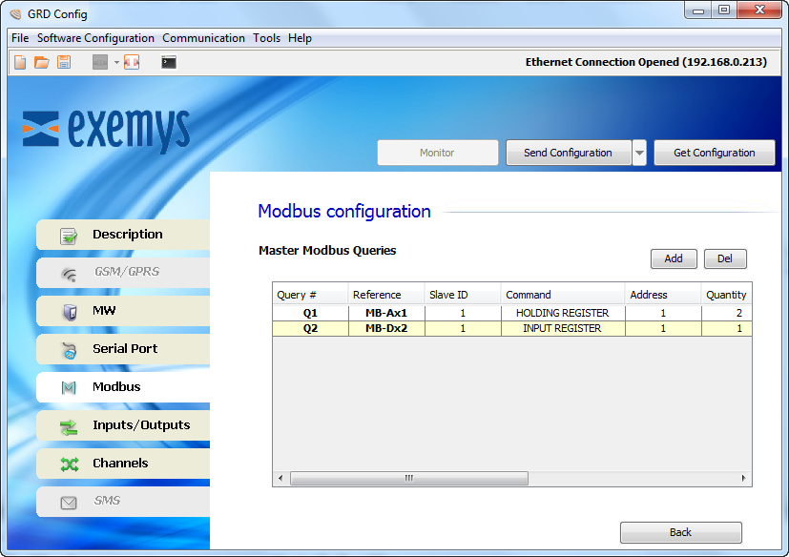The height and width of the screenshot is (557, 789).
Task: Open the connect toolbar dropdown arrow
Action: coord(116,62)
